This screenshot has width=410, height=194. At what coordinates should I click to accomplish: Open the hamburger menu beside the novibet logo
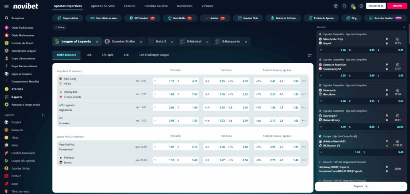coord(5,6)
